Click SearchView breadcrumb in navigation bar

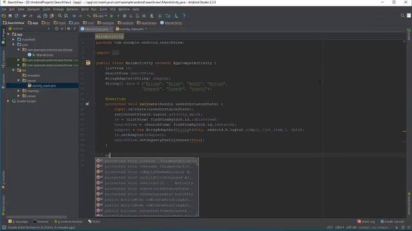pos(14,23)
